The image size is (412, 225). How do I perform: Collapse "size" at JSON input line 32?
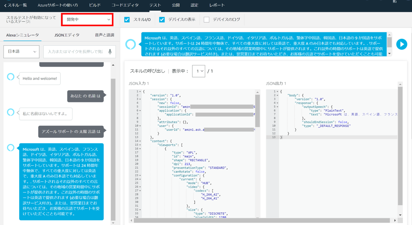pyautogui.click(x=140, y=209)
